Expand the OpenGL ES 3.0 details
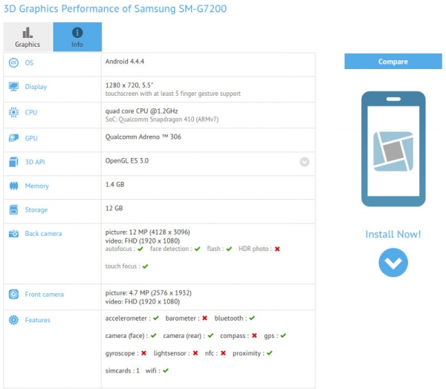This screenshot has height=389, width=446. click(x=304, y=162)
